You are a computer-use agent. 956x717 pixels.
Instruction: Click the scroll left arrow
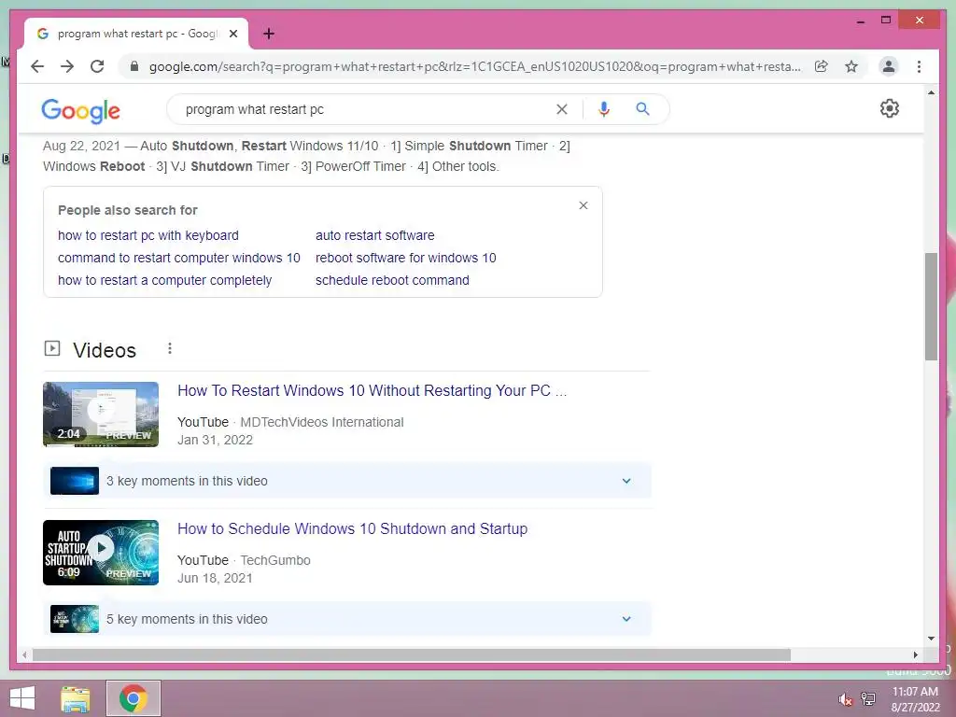pos(23,654)
